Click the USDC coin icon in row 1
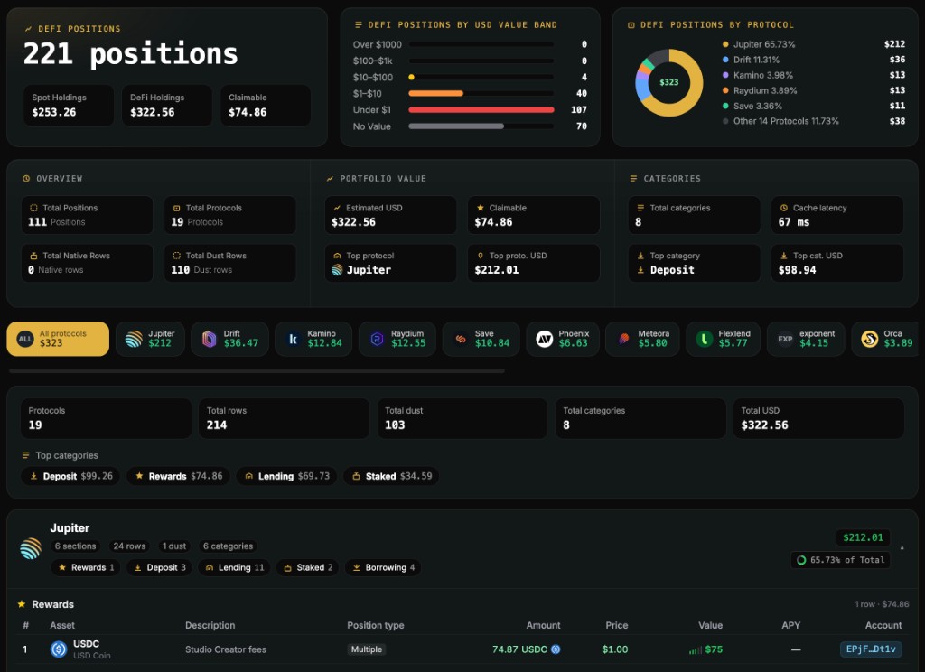 point(59,649)
